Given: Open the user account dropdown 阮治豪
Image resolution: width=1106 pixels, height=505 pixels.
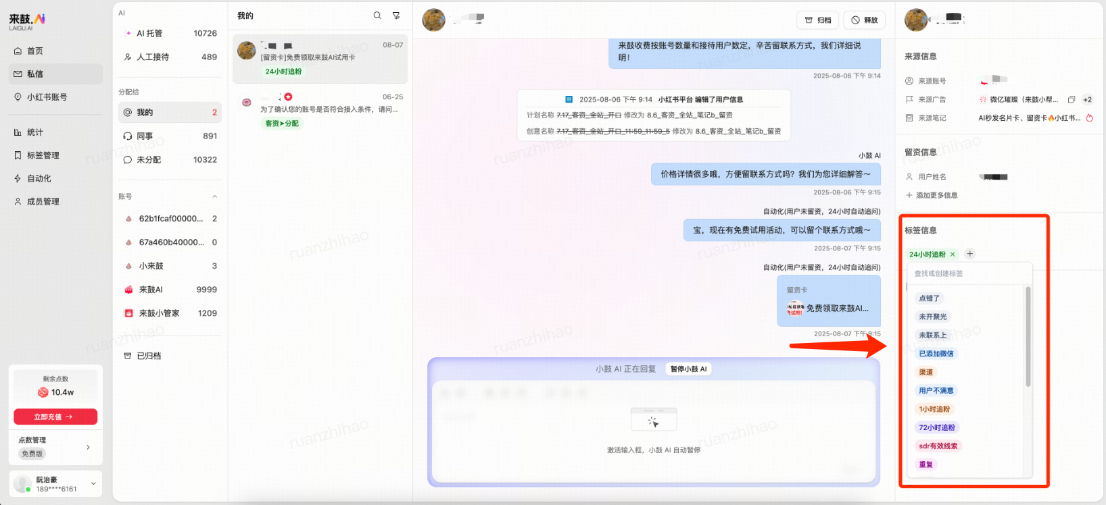Looking at the screenshot, I should coord(55,483).
